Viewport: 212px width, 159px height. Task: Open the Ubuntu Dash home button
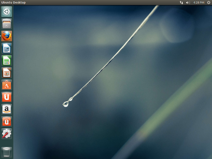6,12
